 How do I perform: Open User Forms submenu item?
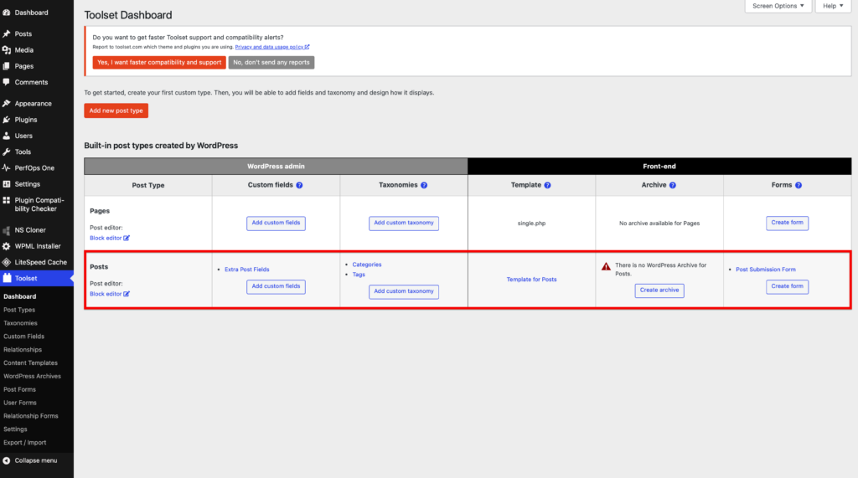coord(20,403)
